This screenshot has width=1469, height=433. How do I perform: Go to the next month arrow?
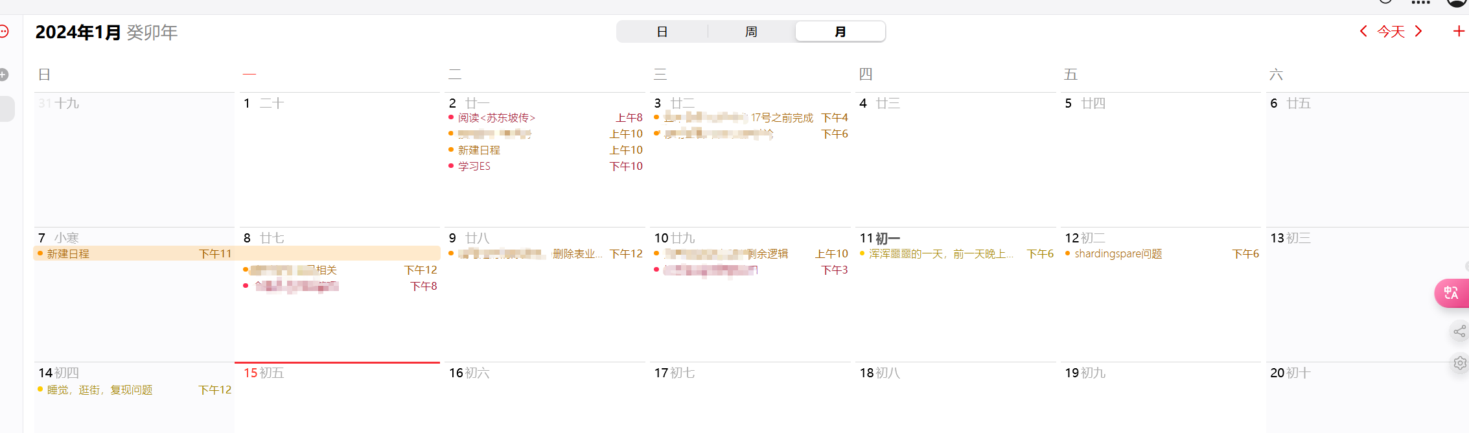[1418, 31]
